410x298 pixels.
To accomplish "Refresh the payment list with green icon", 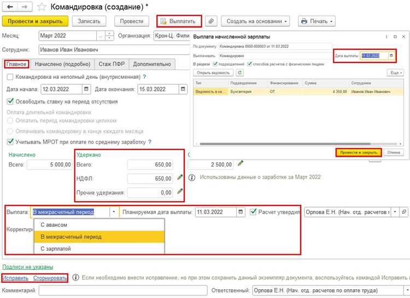I will tap(239, 73).
